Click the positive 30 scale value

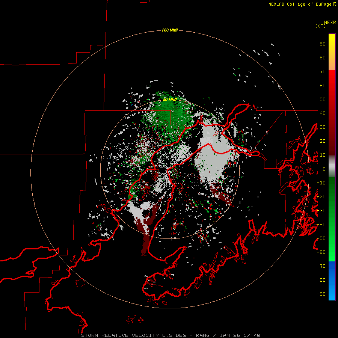coord(323,127)
